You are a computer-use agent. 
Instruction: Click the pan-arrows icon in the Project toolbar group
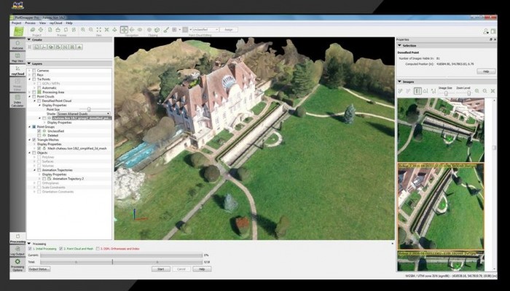[40, 30]
